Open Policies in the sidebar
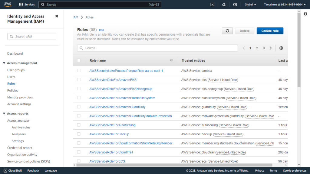Viewport: 310px width, 174px height. tap(13, 90)
